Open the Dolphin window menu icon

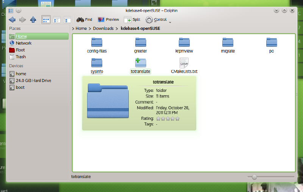tap(11, 11)
